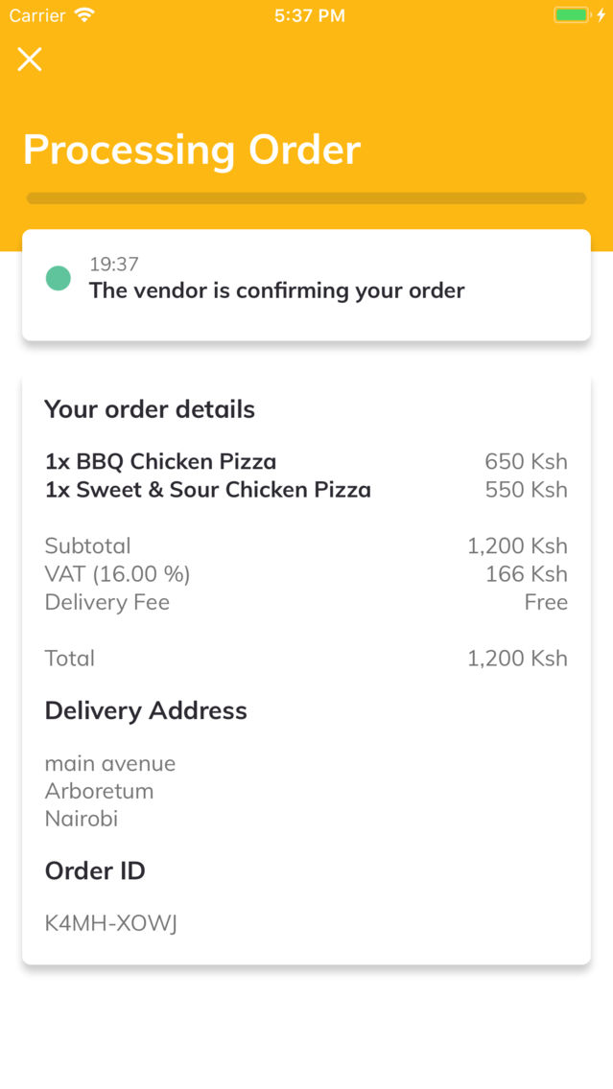Screen dimensions: 613x1089
Task: Tap the order ID code K4MH-XOWJ
Action: click(110, 923)
